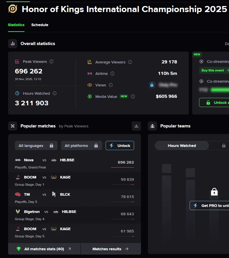Screen dimensions: 229x258
Task: Download Popular matches data
Action: 136,126
